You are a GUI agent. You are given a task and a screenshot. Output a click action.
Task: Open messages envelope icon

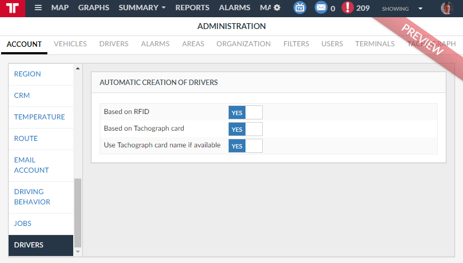[321, 8]
